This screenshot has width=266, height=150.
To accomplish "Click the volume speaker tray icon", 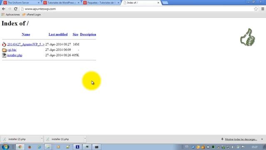I will (x=233, y=147).
